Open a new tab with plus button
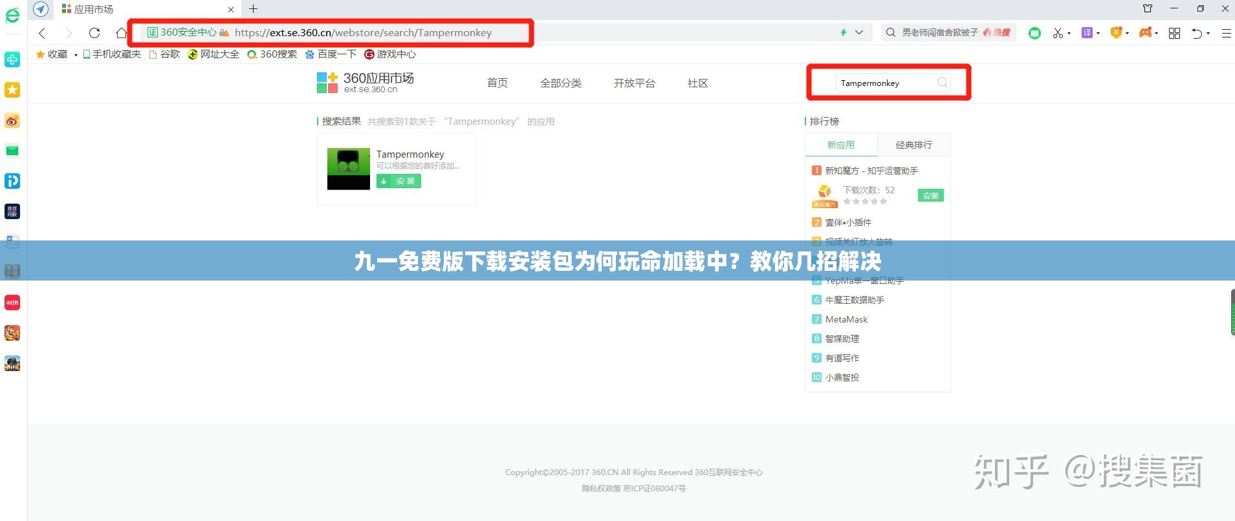 (x=253, y=9)
